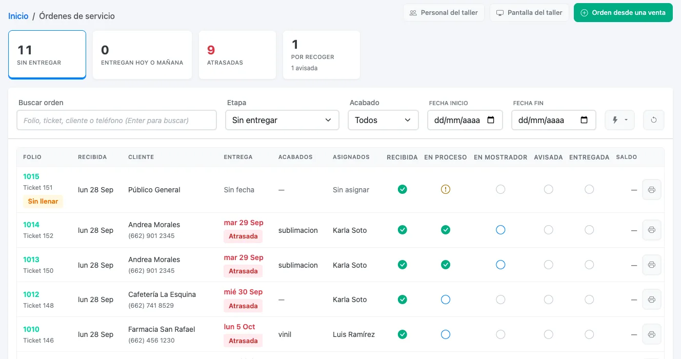
Task: Click the Folio column header
Action: point(32,157)
